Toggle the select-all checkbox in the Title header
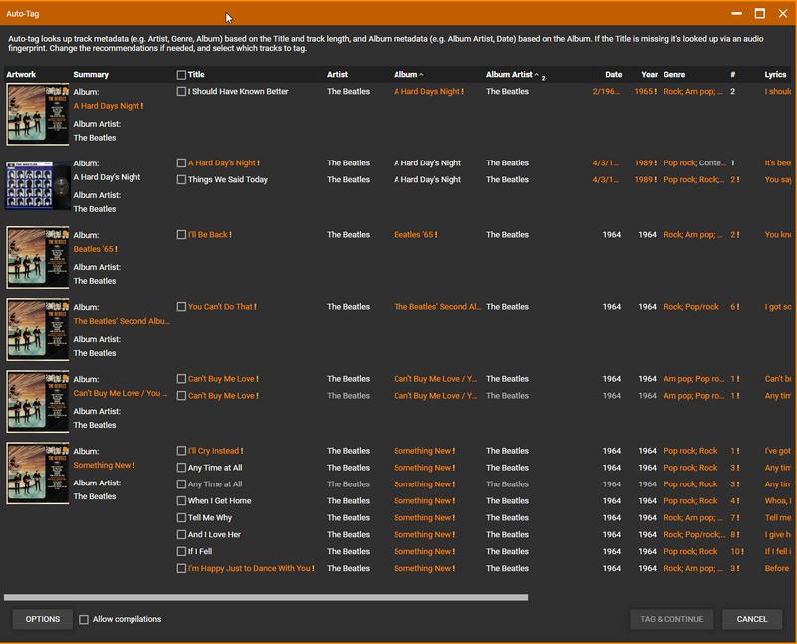The image size is (797, 644). [181, 75]
